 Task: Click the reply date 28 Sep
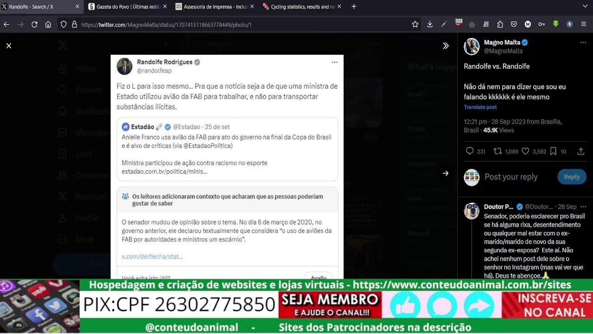click(x=567, y=206)
